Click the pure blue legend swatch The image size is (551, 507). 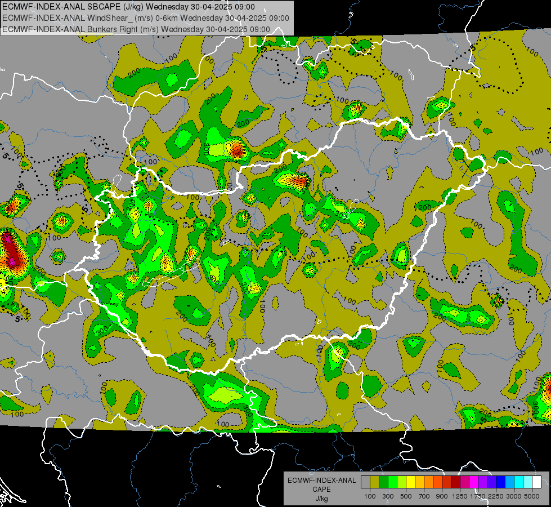pyautogui.click(x=501, y=482)
